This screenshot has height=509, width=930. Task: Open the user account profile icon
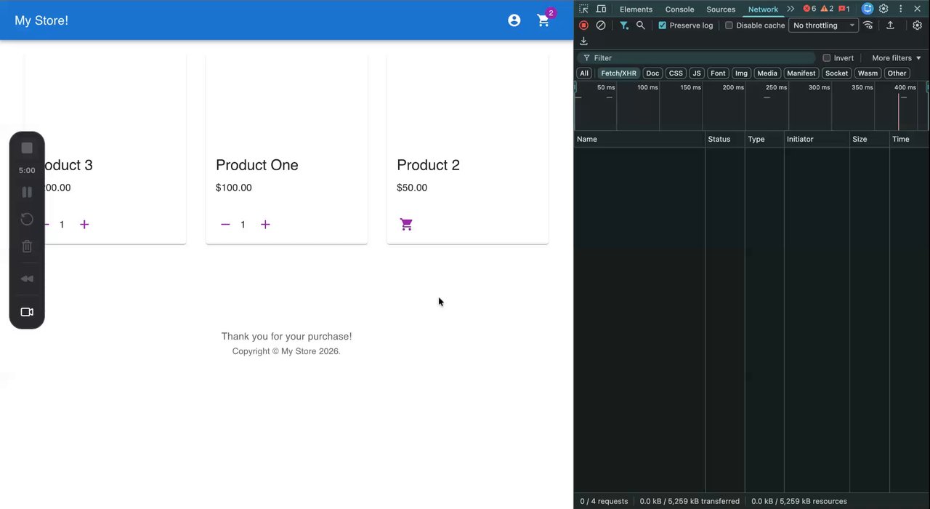click(x=514, y=20)
